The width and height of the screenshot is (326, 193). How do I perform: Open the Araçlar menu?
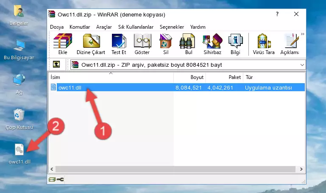click(104, 27)
